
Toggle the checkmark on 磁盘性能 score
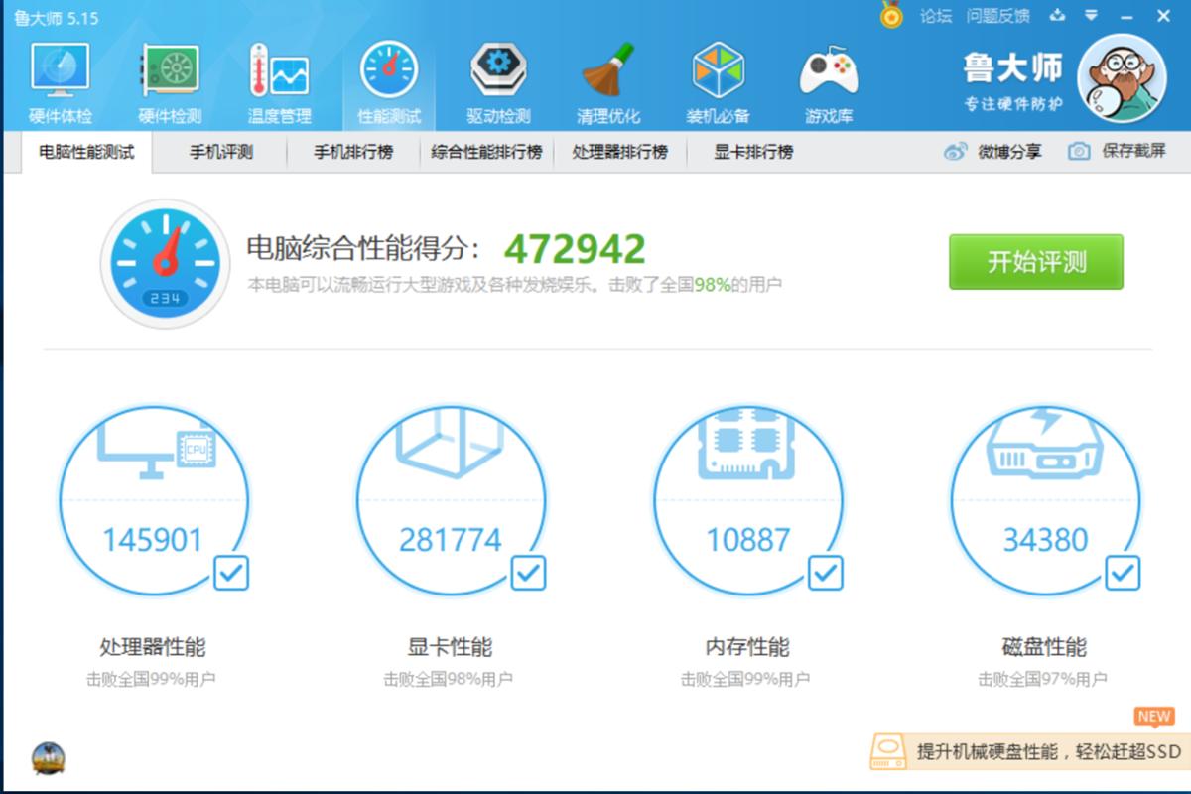[x=1122, y=573]
